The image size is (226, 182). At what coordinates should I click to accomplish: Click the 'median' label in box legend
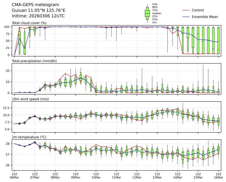tap(157, 13)
